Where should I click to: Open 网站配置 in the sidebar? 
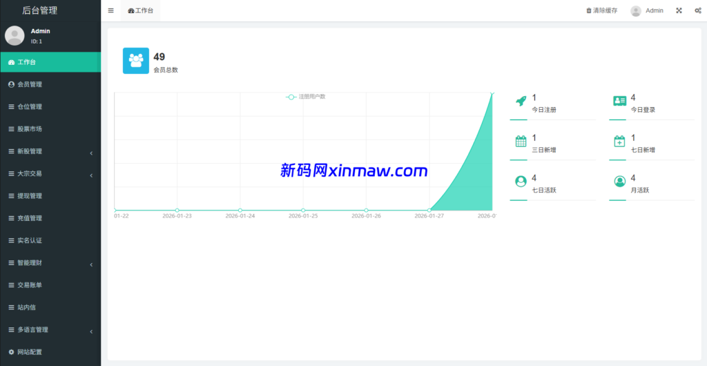pos(50,352)
